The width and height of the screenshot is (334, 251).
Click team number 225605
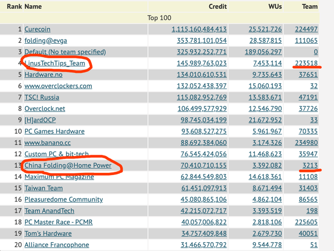pyautogui.click(x=306, y=222)
